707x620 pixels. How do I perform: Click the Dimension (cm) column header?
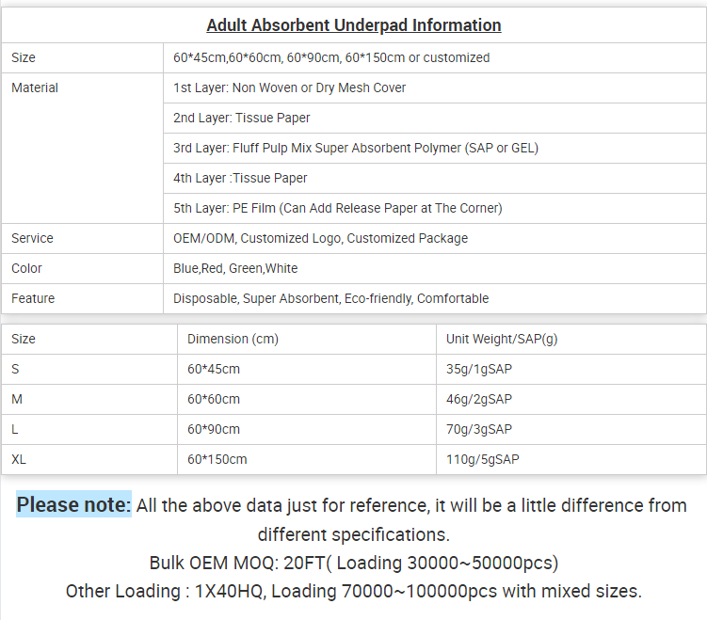tap(233, 339)
